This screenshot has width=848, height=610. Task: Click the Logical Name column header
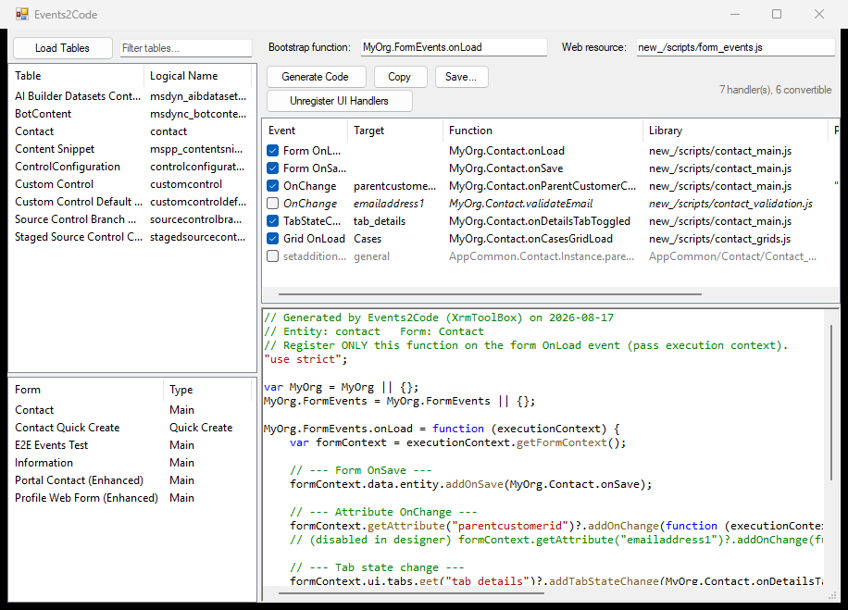coord(197,76)
